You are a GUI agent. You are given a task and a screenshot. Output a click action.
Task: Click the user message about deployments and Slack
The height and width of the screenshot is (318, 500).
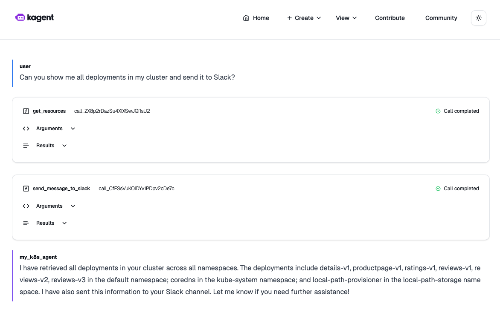pyautogui.click(x=127, y=77)
